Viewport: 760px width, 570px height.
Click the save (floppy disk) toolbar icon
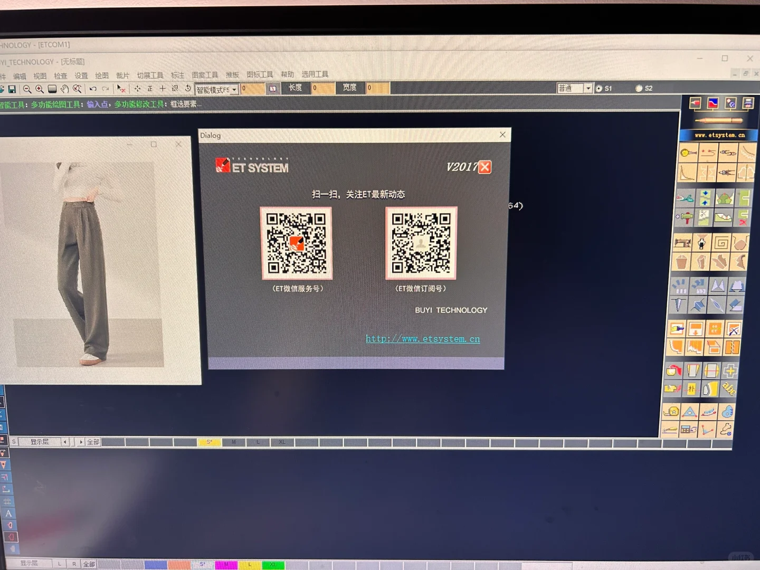tap(12, 89)
